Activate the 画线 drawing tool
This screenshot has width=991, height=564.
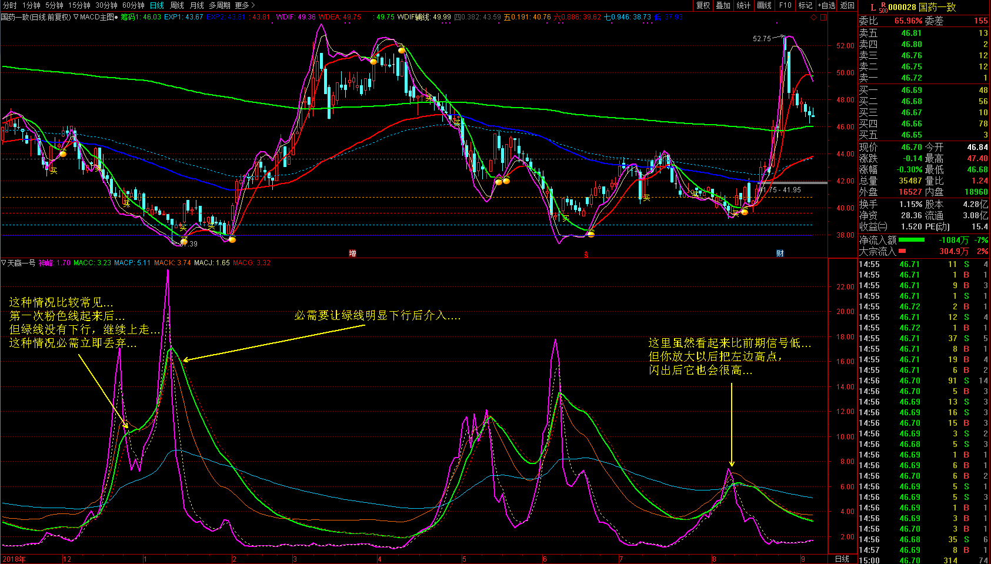click(x=764, y=5)
